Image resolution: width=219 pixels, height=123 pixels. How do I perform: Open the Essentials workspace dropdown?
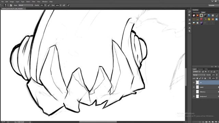click(214, 5)
